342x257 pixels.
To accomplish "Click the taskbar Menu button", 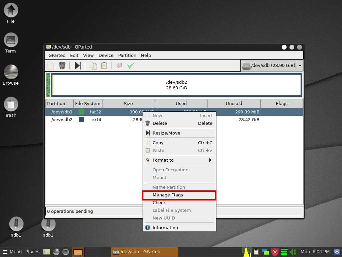I will coord(12,252).
